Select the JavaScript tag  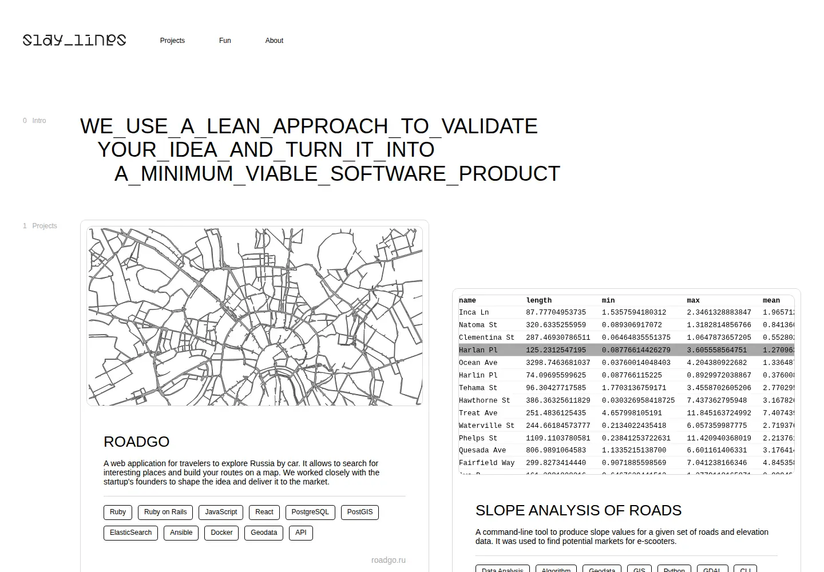pyautogui.click(x=221, y=512)
